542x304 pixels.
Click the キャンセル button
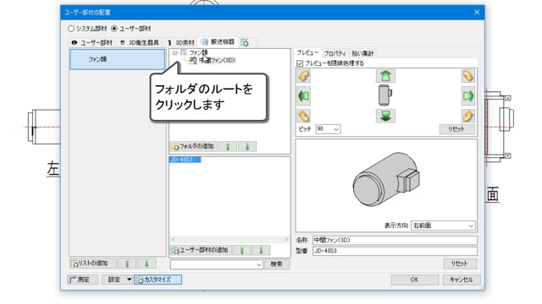click(462, 280)
